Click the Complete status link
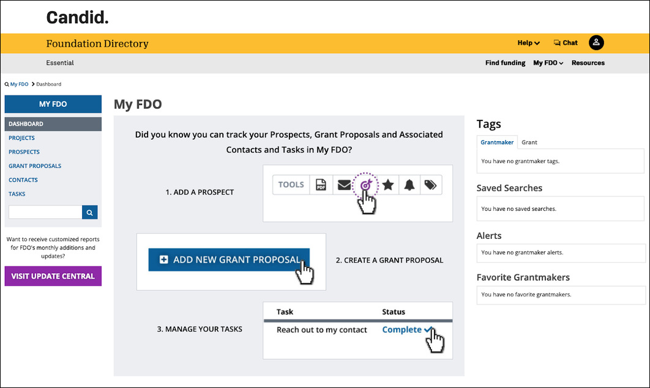 [407, 330]
